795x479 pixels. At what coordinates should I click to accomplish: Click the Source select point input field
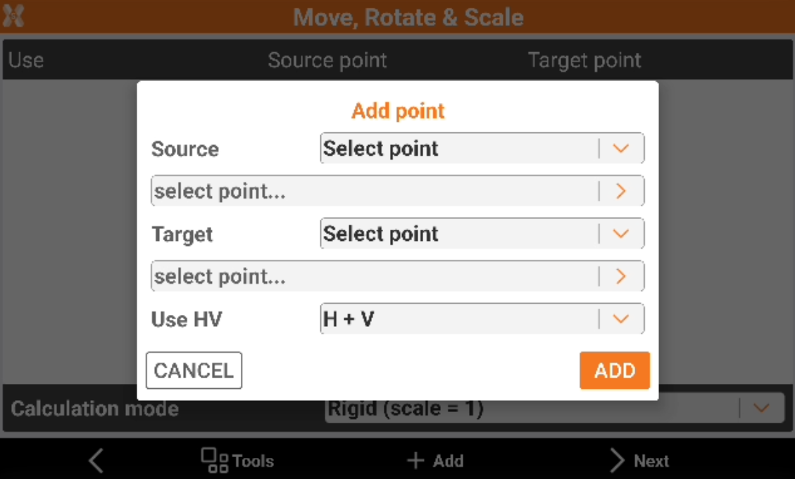click(373, 191)
